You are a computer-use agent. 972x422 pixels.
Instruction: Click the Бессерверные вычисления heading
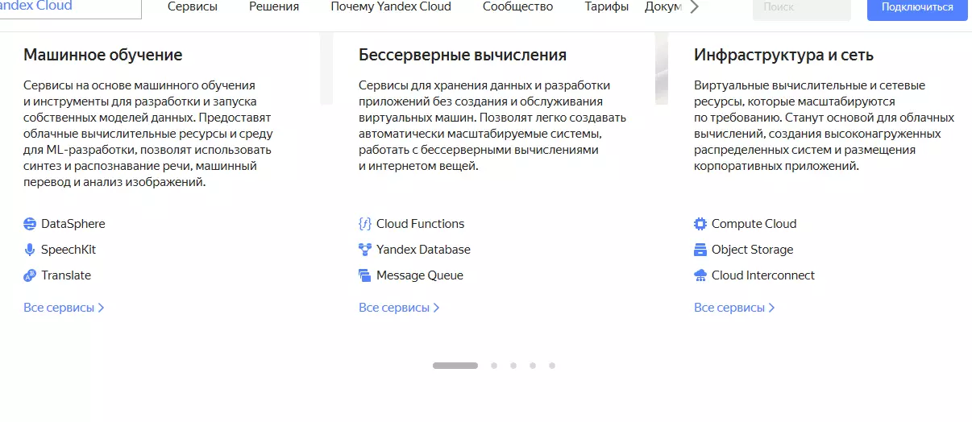pyautogui.click(x=463, y=55)
